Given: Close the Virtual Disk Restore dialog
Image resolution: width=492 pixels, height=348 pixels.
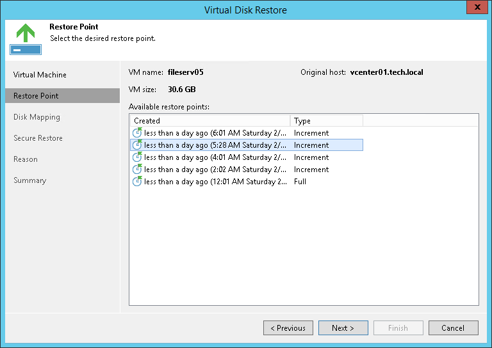Looking at the screenshot, I should 475,9.
